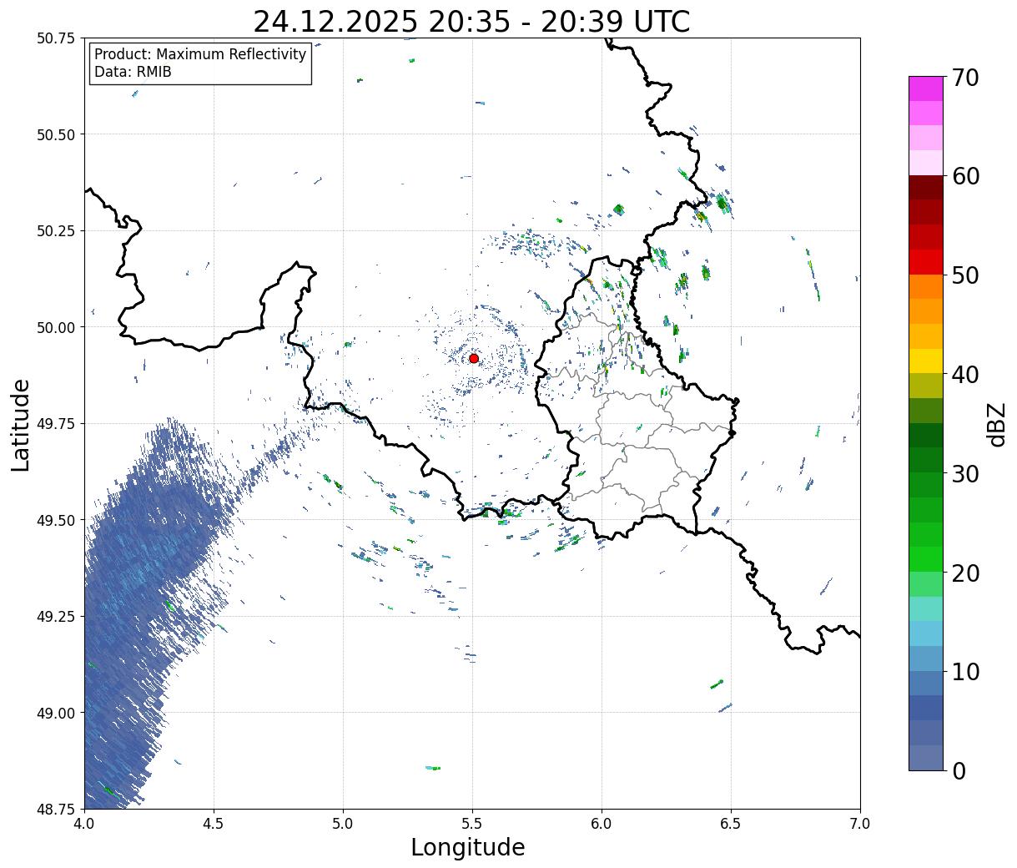The width and height of the screenshot is (1017, 868).
Task: Click the magenta swatch at top of colorbar
Action: tap(926, 88)
